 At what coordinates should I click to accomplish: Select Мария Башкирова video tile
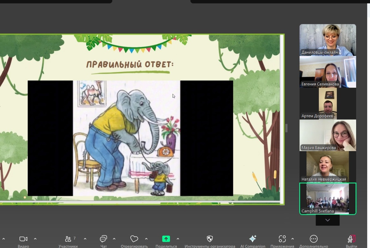click(328, 135)
